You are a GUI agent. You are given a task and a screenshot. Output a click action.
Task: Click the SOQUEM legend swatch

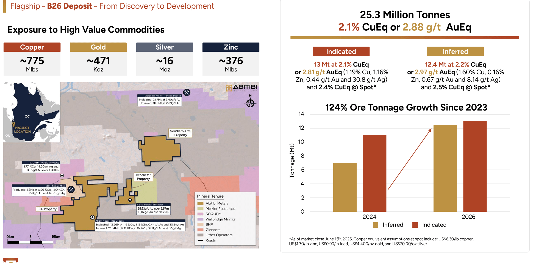coord(200,214)
